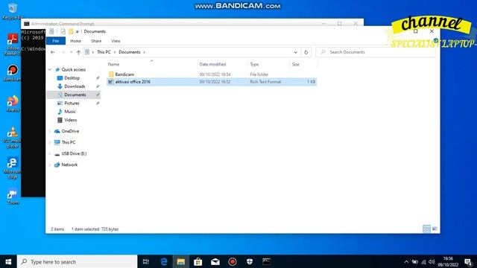Open taskbar clock and date
Image resolution: width=477 pixels, height=268 pixels.
point(448,261)
